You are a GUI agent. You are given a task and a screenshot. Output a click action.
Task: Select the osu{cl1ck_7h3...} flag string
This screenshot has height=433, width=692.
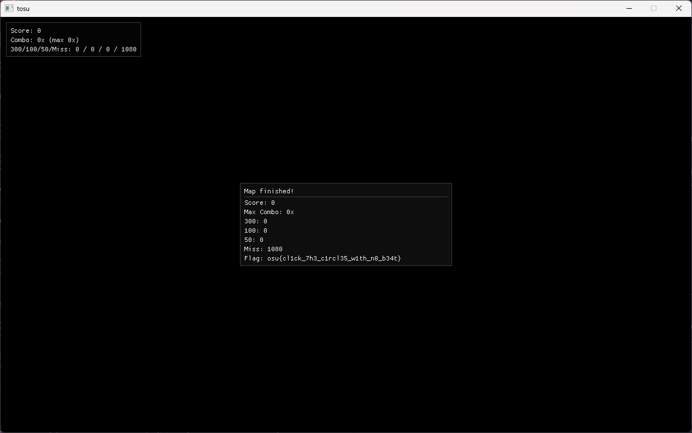(x=334, y=258)
